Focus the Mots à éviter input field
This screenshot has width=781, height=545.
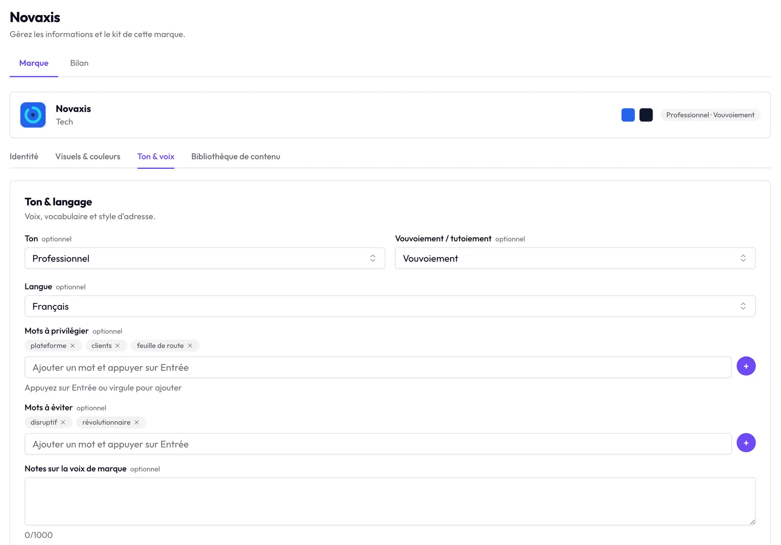pos(378,444)
